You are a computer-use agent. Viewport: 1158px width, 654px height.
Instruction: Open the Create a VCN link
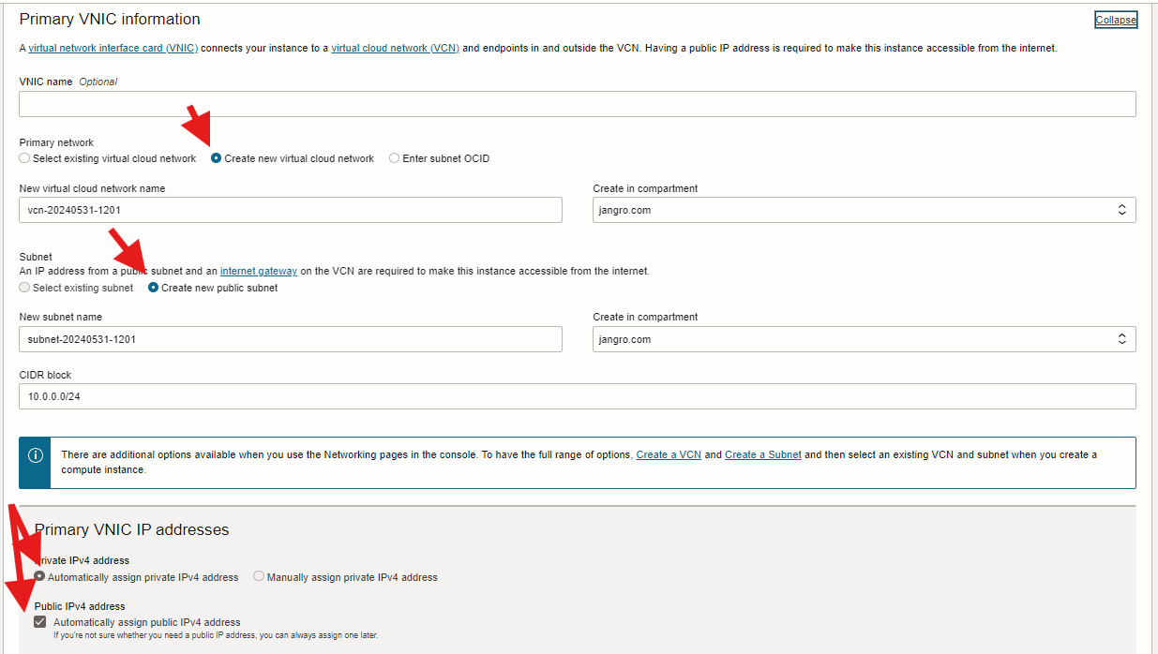pos(669,455)
